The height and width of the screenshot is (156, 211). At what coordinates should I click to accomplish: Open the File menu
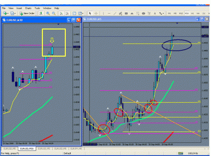(4, 8)
